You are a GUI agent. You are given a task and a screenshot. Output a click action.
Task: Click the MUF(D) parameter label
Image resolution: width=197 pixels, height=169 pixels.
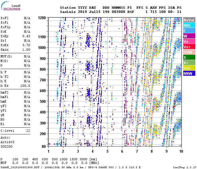tap(6, 56)
